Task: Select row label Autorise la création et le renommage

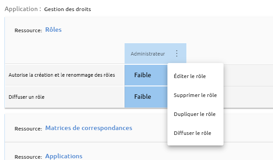Action: (62, 75)
